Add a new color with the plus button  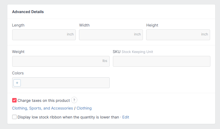pos(17,83)
